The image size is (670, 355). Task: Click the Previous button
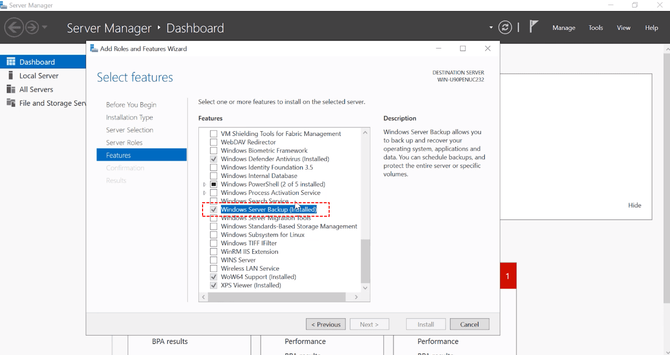tap(326, 324)
